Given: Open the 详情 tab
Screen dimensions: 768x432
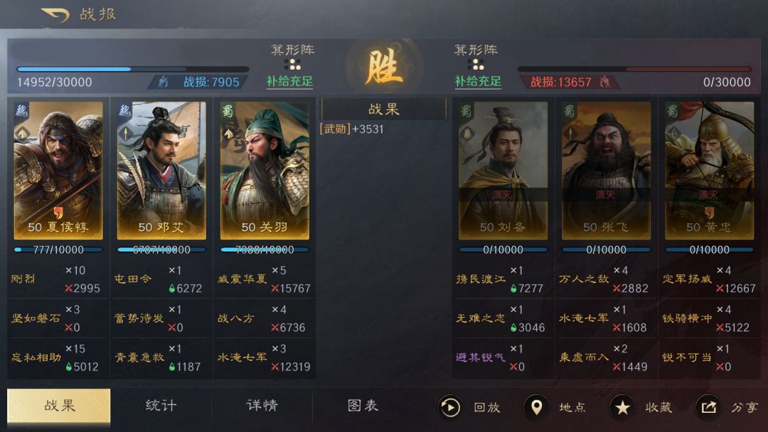Looking at the screenshot, I should coord(262,406).
